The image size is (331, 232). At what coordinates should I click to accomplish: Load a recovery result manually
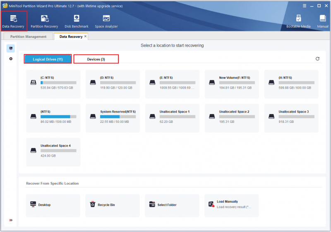[x=232, y=206]
